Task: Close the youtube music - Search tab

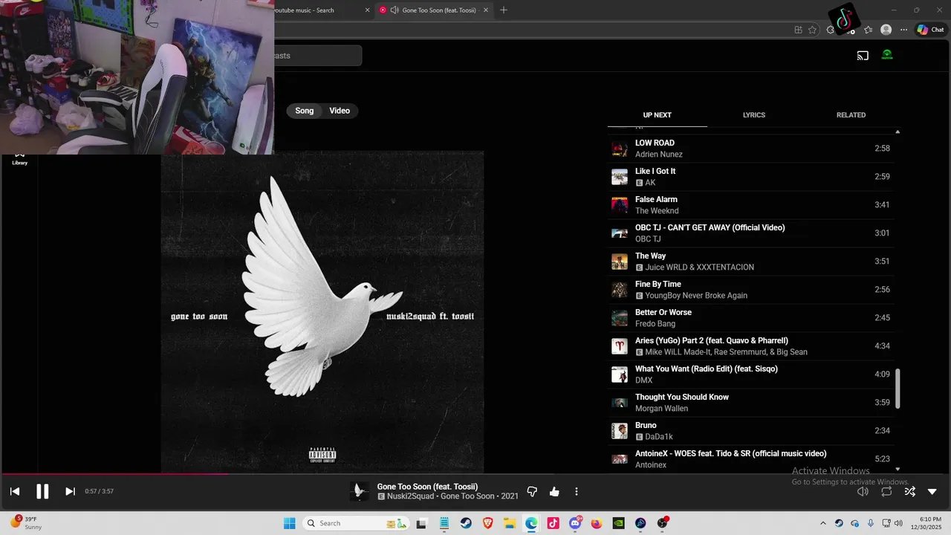Action: [x=367, y=10]
